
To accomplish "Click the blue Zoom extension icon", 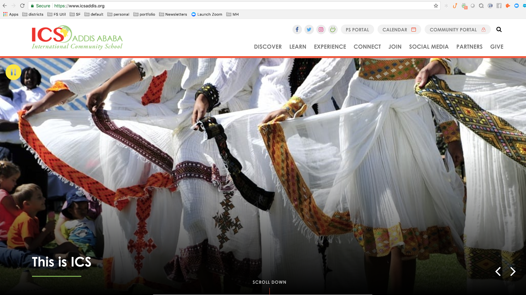I will (516, 6).
